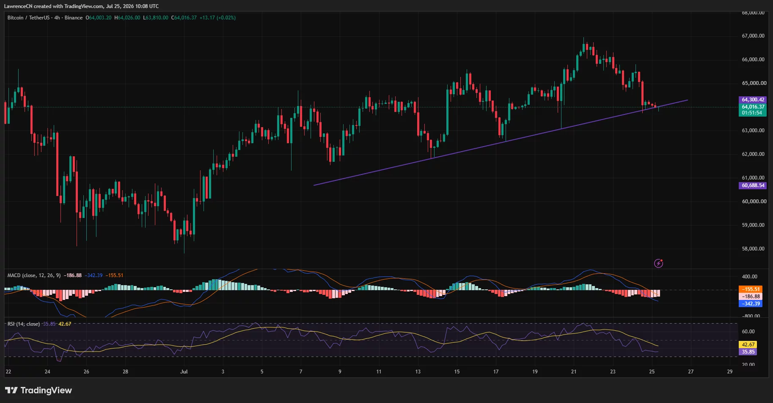Click the 60.00 label on RSI axis
This screenshot has height=403, width=773.
[748, 332]
